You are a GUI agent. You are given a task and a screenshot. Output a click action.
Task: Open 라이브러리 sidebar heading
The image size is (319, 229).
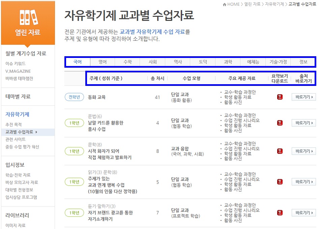(x=17, y=216)
